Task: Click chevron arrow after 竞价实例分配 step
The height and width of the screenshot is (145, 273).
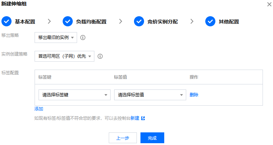Action: [x=192, y=21]
